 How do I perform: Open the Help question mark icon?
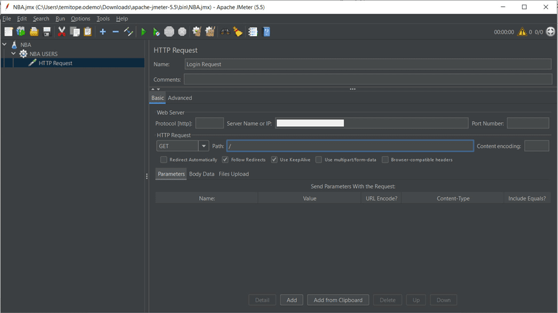tap(266, 32)
